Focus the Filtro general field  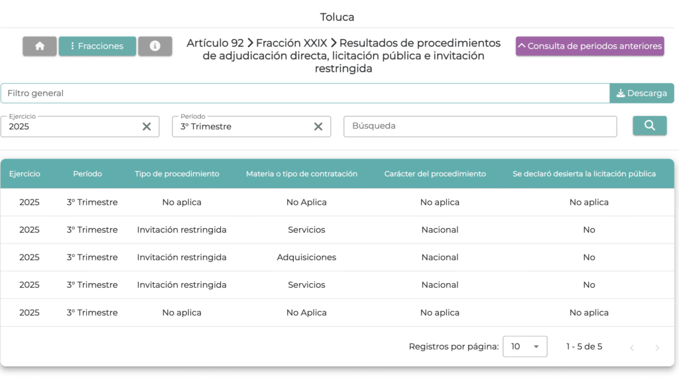click(x=305, y=94)
